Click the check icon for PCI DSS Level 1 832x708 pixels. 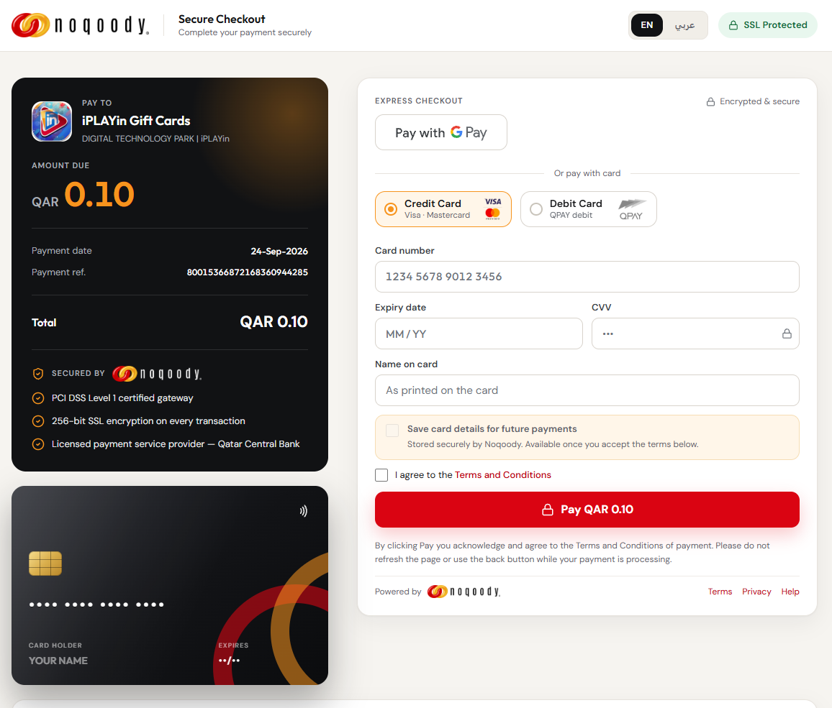(38, 398)
